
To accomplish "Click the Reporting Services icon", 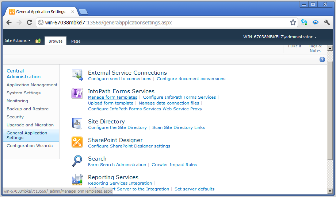I will click(x=77, y=180).
